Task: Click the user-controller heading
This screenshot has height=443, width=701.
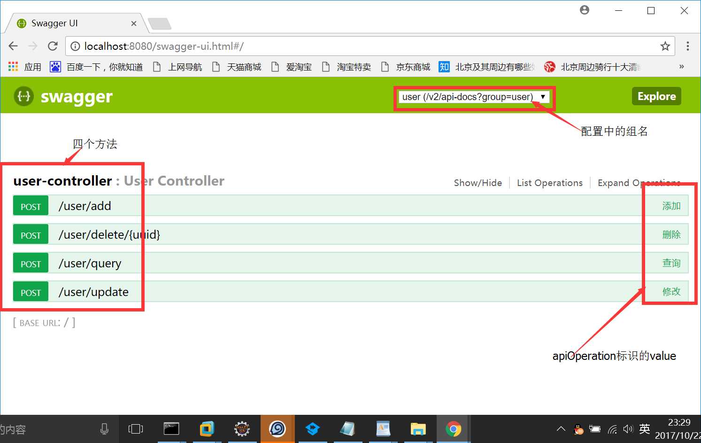Action: [x=62, y=181]
